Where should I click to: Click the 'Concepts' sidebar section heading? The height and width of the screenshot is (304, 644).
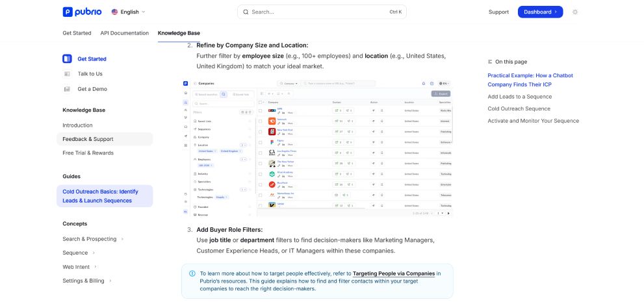(x=75, y=224)
